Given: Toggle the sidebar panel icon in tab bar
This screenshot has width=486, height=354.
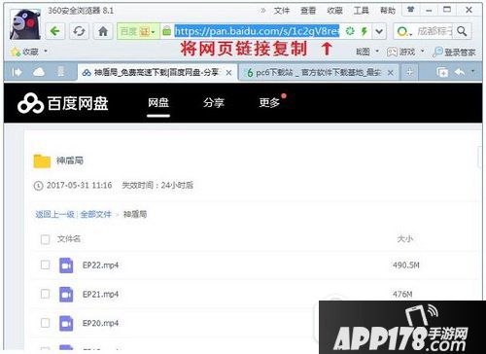Looking at the screenshot, I should [x=17, y=72].
